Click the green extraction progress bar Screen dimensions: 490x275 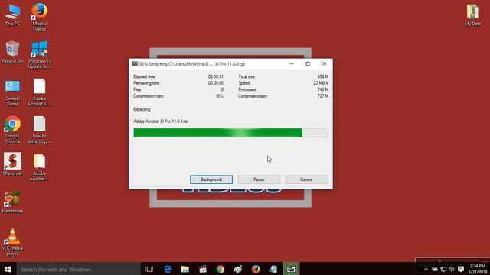coord(230,133)
